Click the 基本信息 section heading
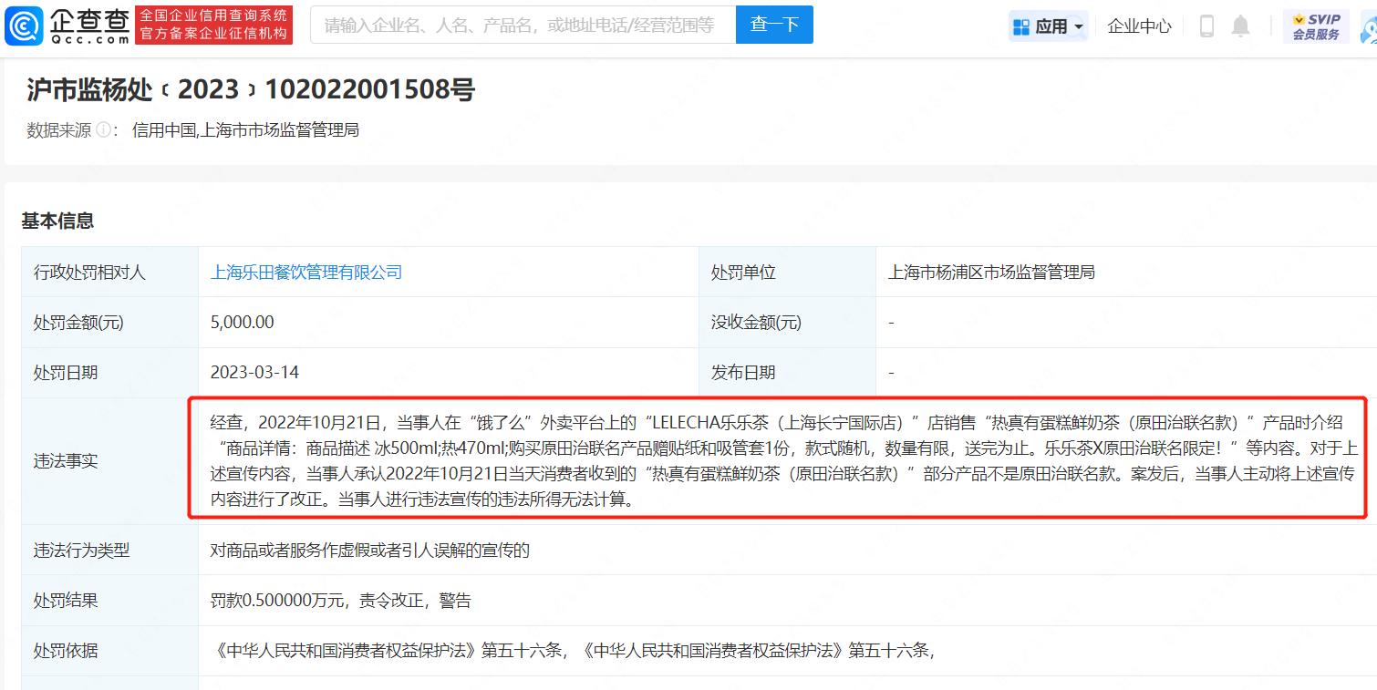1377x690 pixels. click(x=57, y=221)
